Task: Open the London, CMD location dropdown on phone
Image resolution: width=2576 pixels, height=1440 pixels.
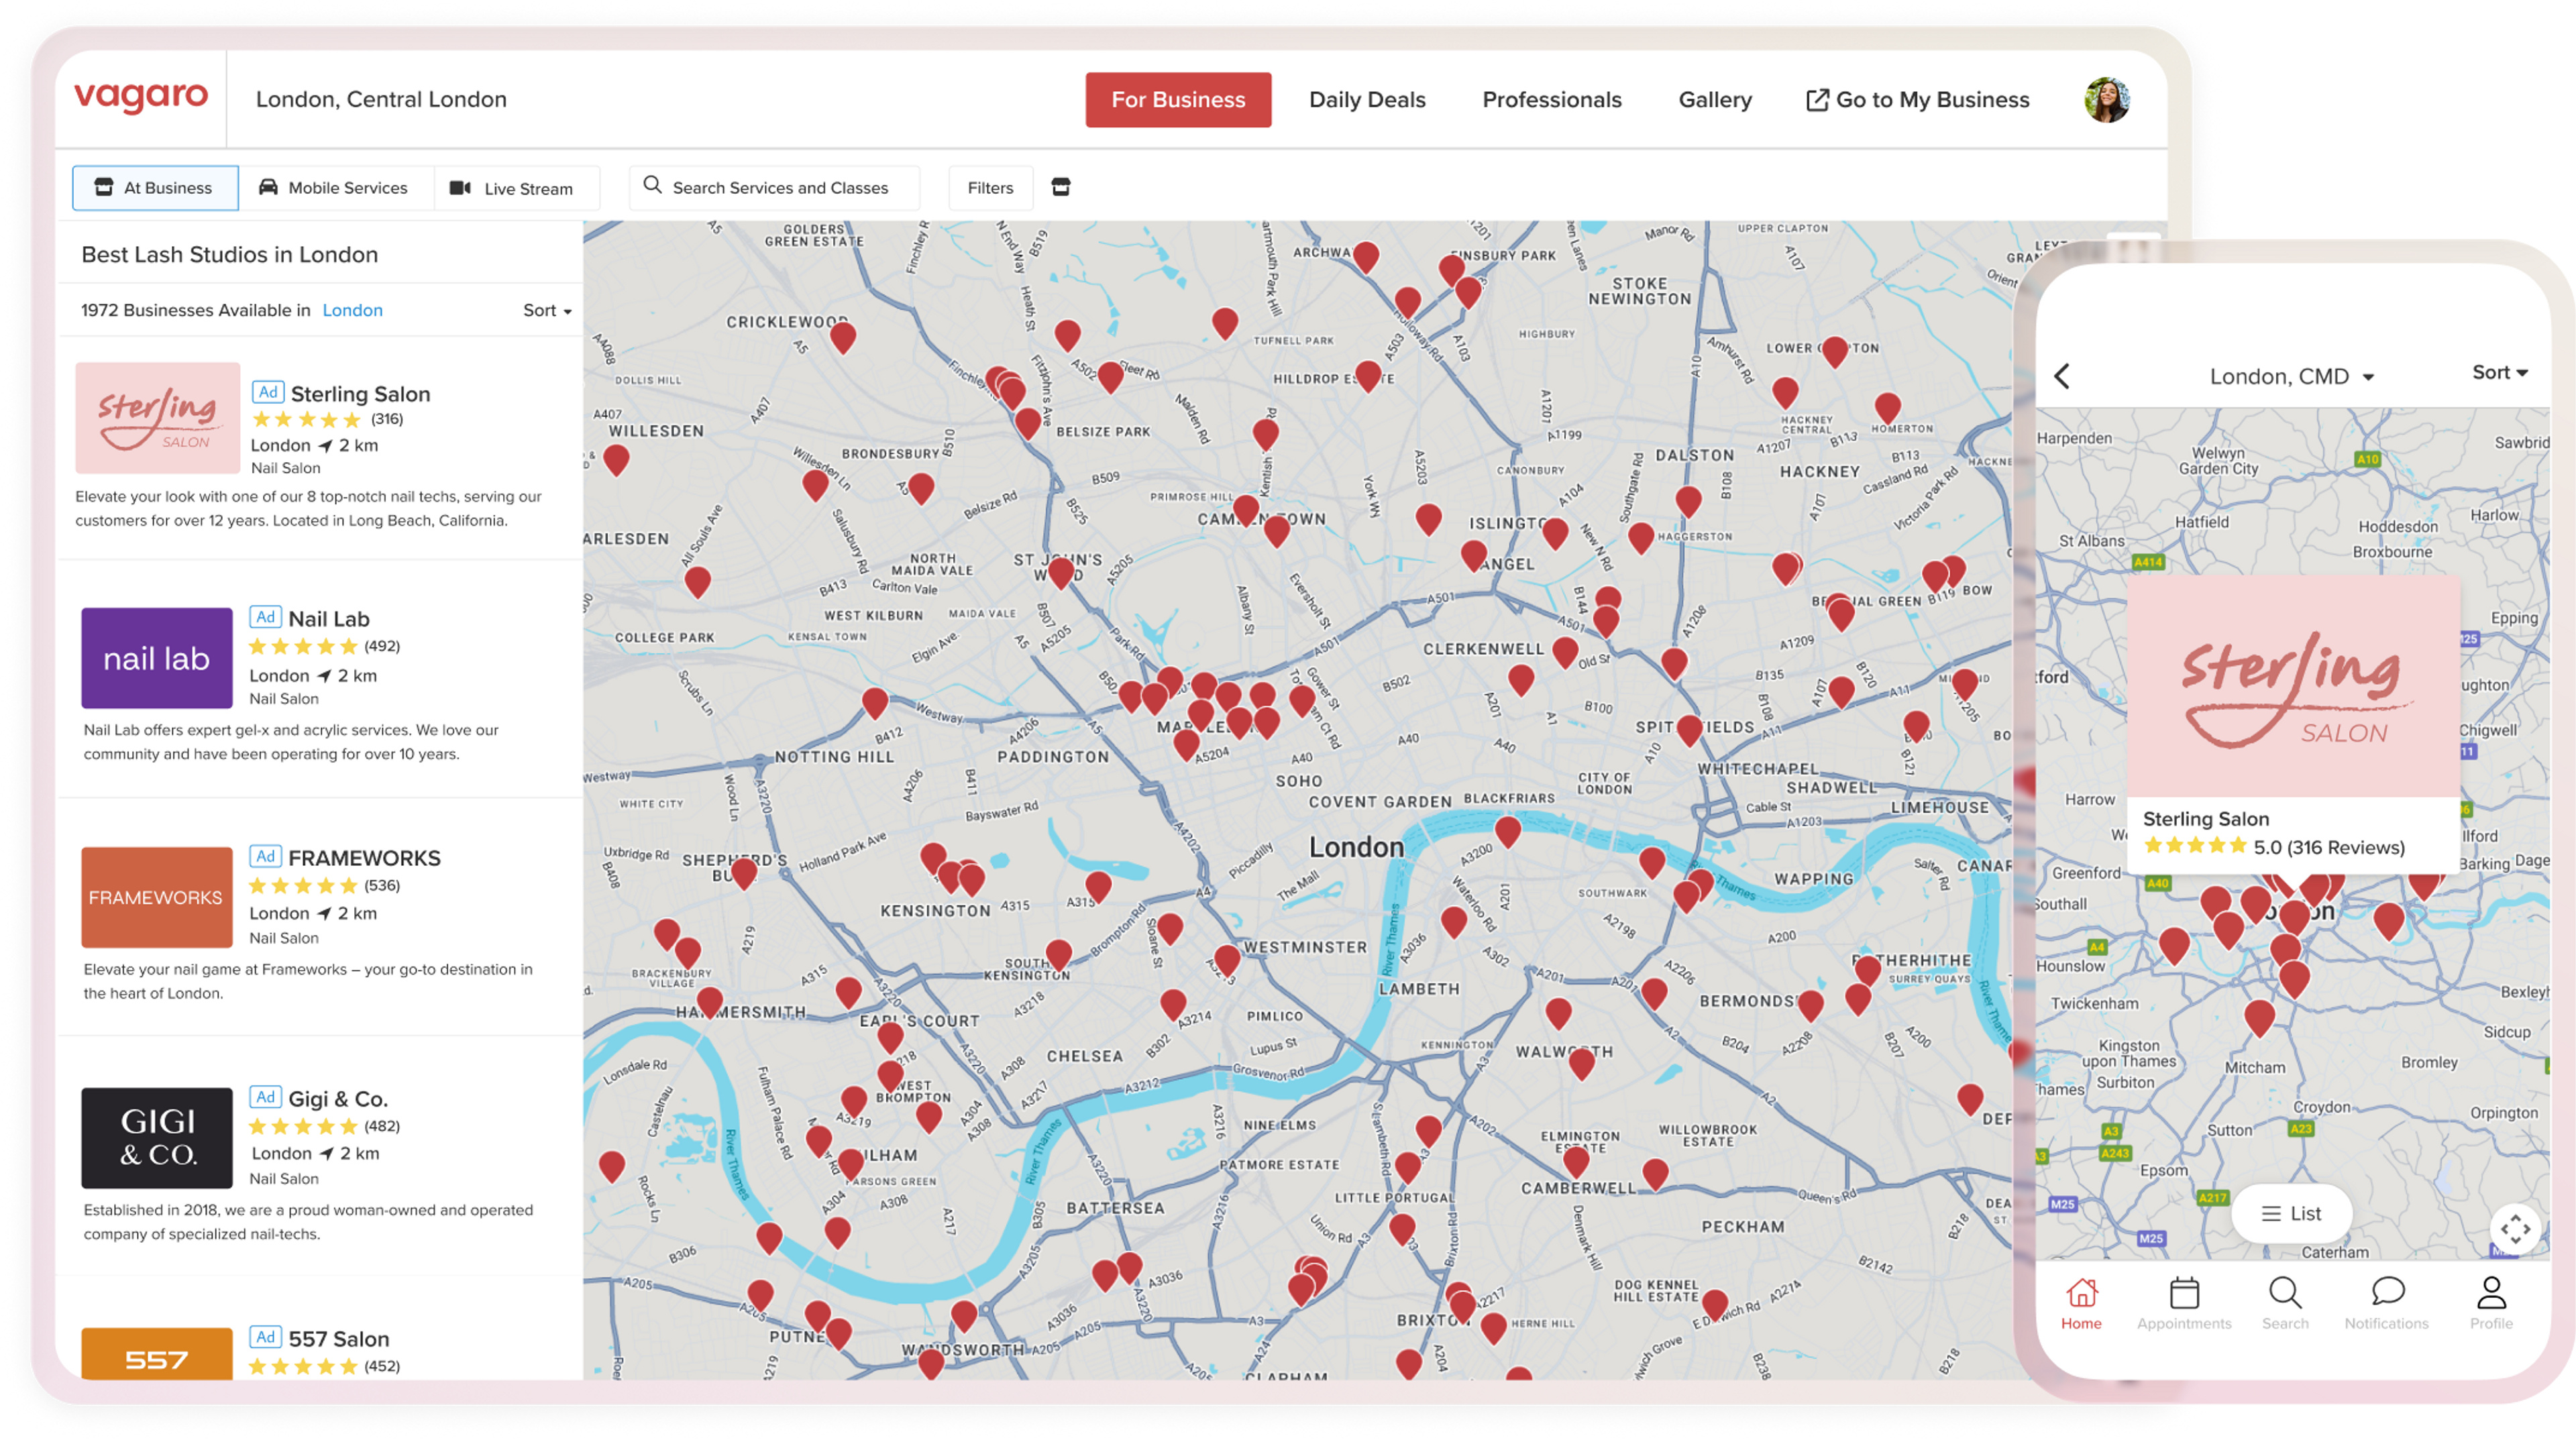Action: click(2291, 377)
